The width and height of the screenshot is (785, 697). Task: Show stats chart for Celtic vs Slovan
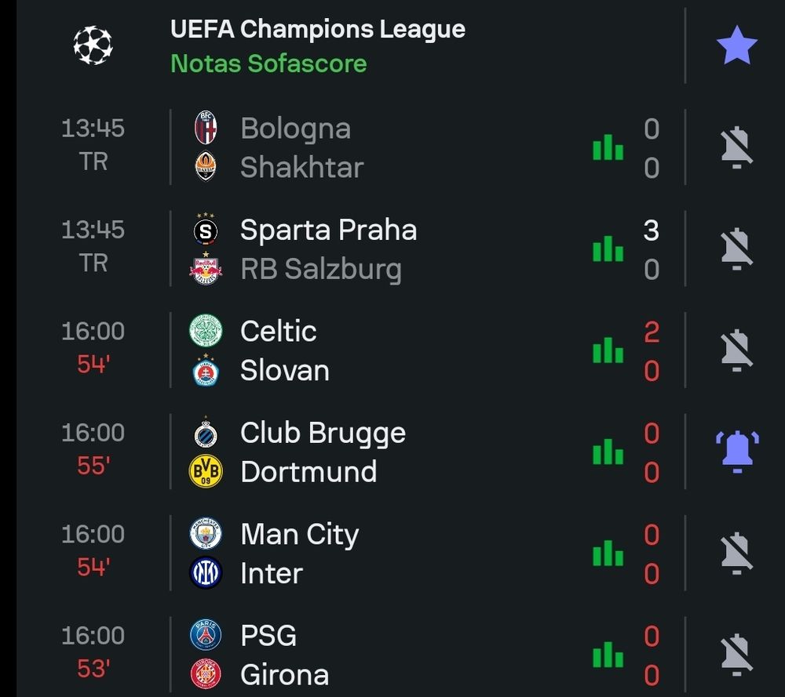click(x=608, y=350)
